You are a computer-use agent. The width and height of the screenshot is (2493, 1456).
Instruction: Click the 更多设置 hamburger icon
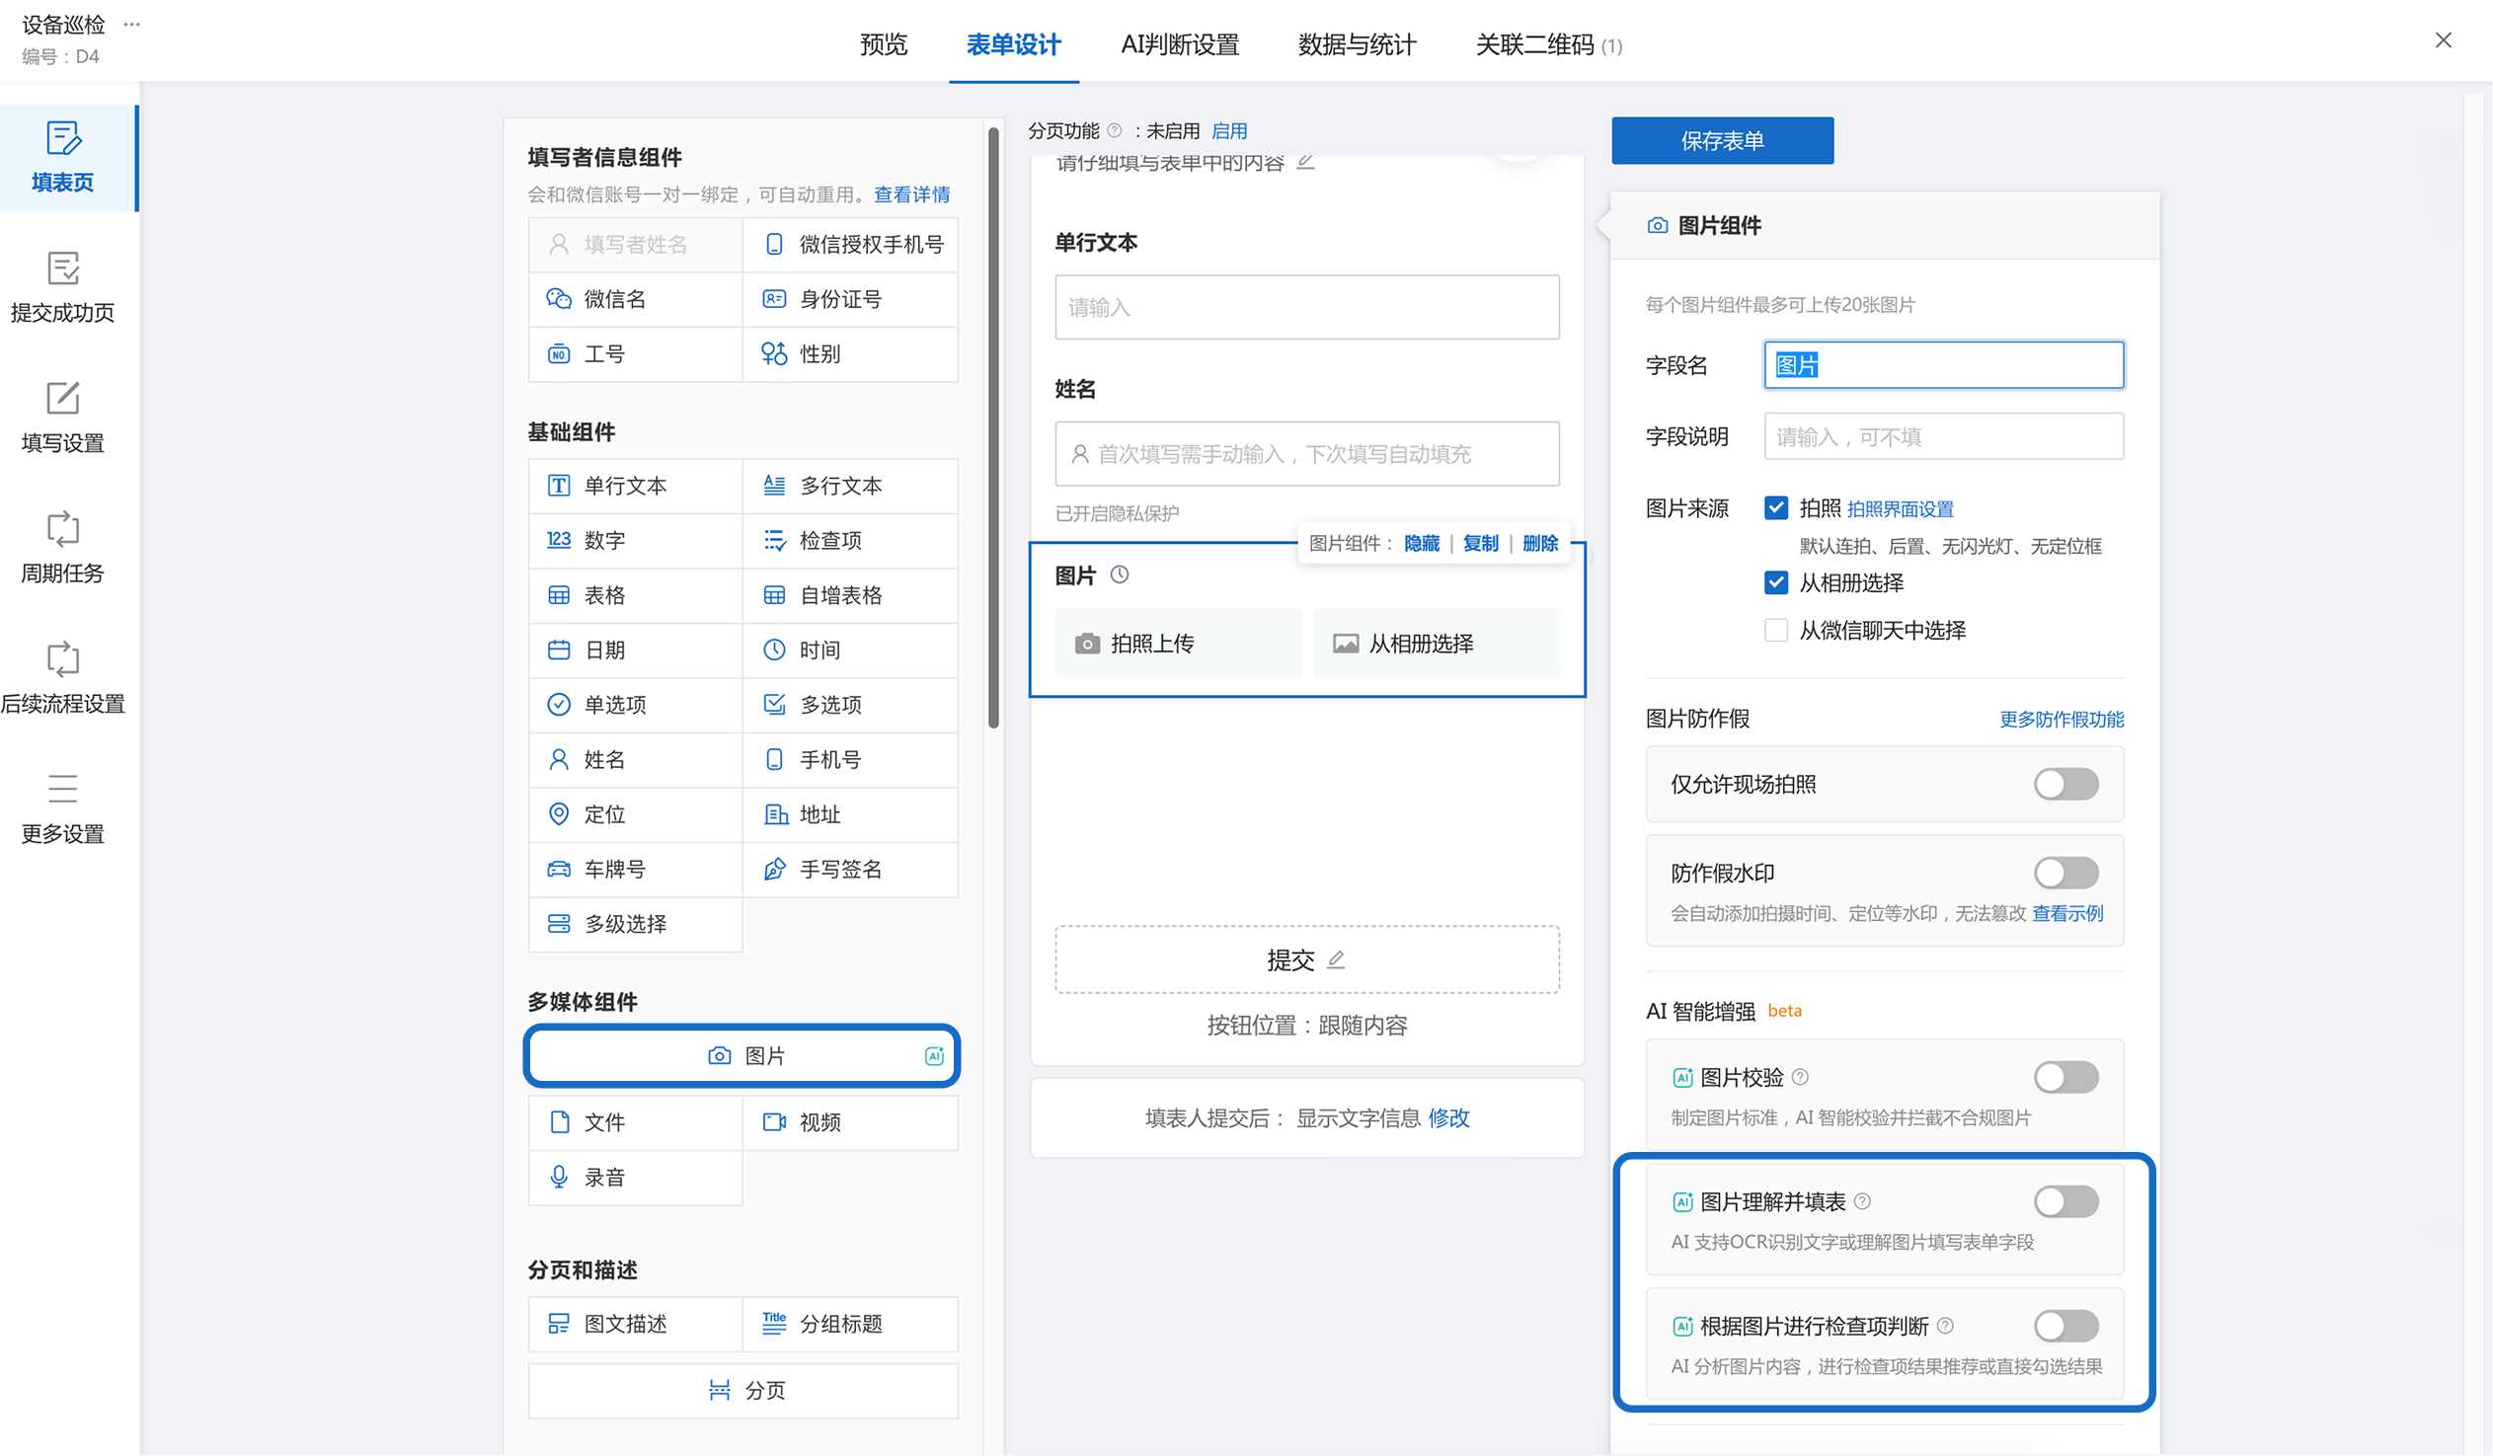[x=63, y=789]
